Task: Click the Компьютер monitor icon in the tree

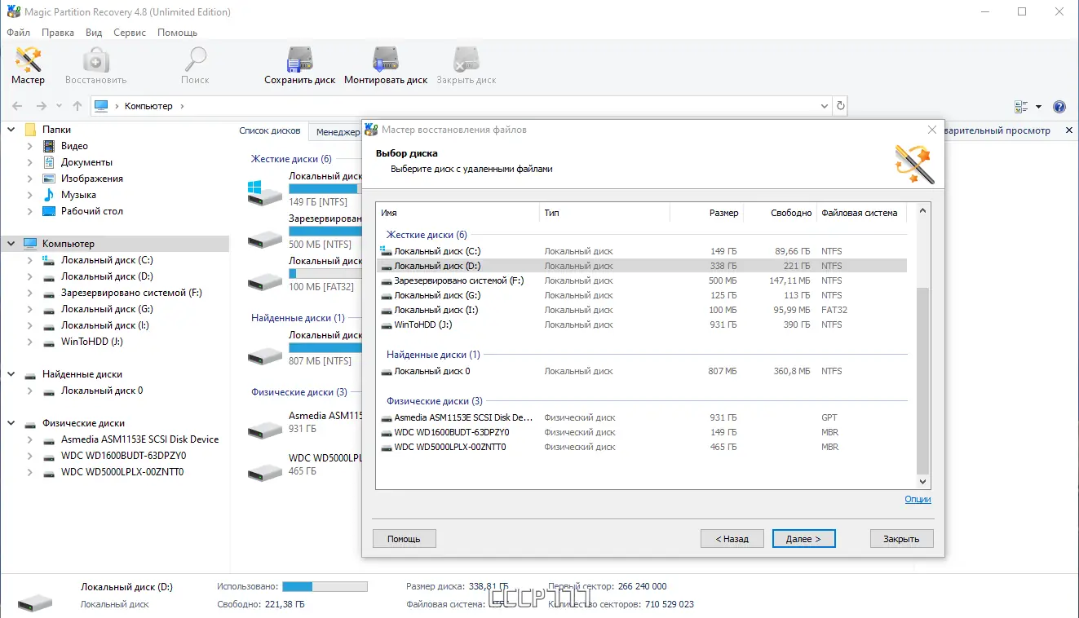Action: (30, 244)
